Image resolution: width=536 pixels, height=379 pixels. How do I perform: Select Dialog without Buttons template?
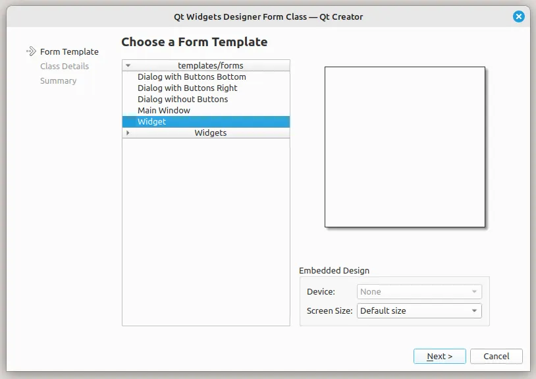coord(206,99)
